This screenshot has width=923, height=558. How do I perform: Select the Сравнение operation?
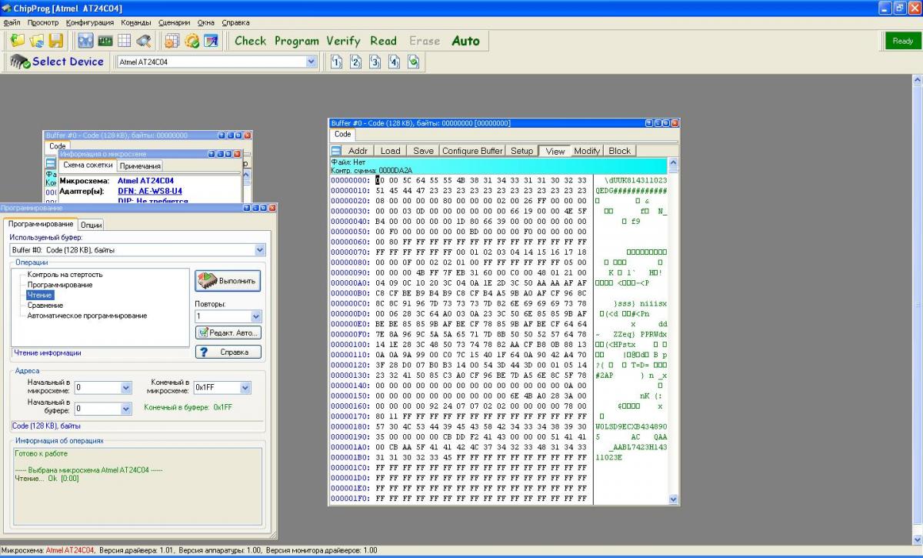coord(45,305)
